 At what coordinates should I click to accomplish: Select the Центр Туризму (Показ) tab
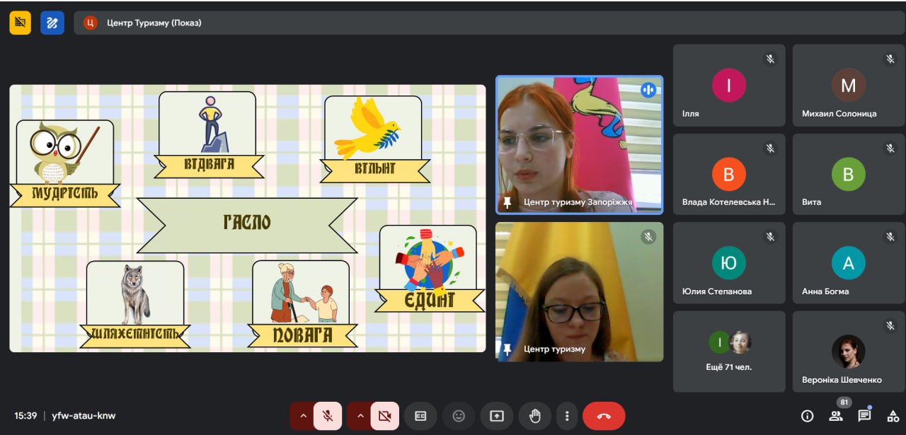[154, 23]
